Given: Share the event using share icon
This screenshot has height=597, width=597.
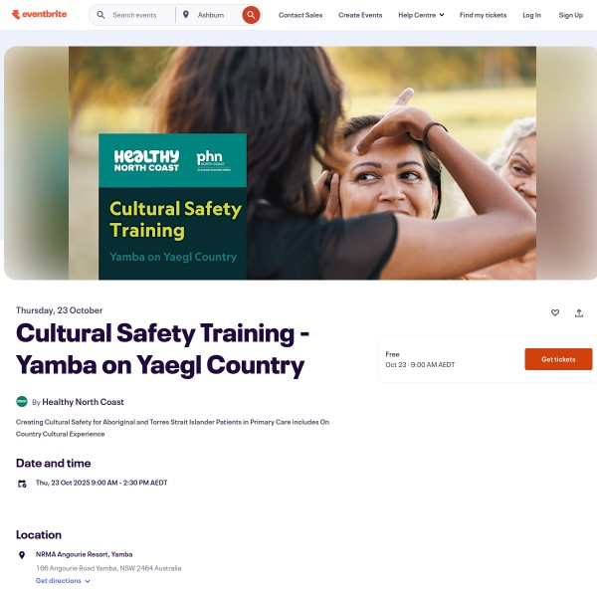Looking at the screenshot, I should click(579, 313).
